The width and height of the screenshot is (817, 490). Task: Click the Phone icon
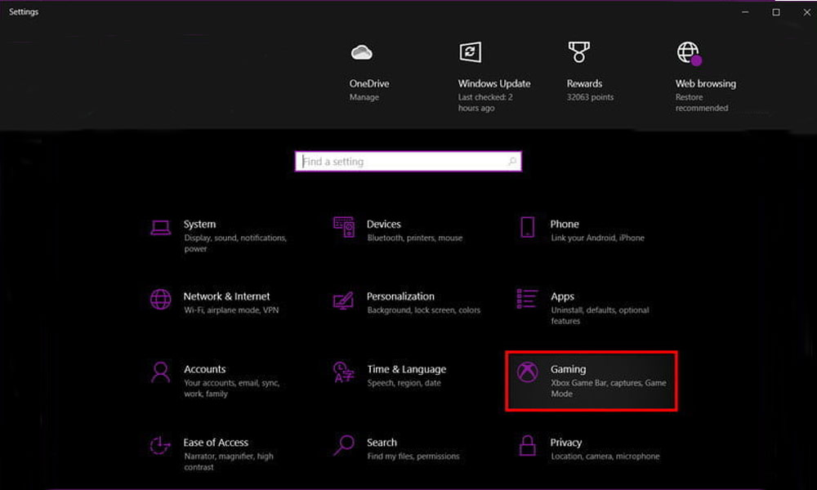[527, 228]
